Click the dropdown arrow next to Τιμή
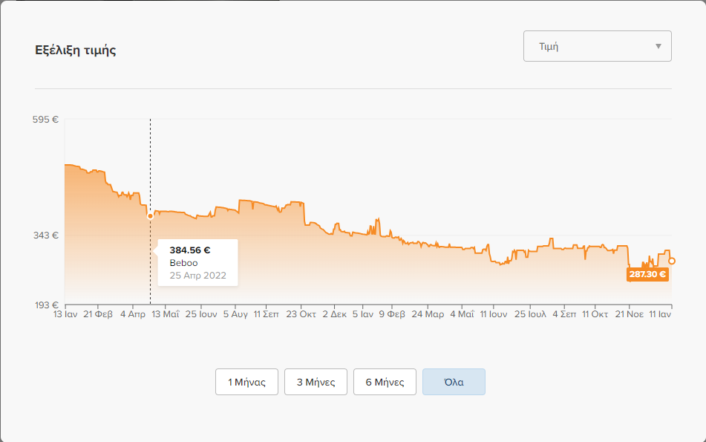Image resolution: width=706 pixels, height=442 pixels. 658,46
